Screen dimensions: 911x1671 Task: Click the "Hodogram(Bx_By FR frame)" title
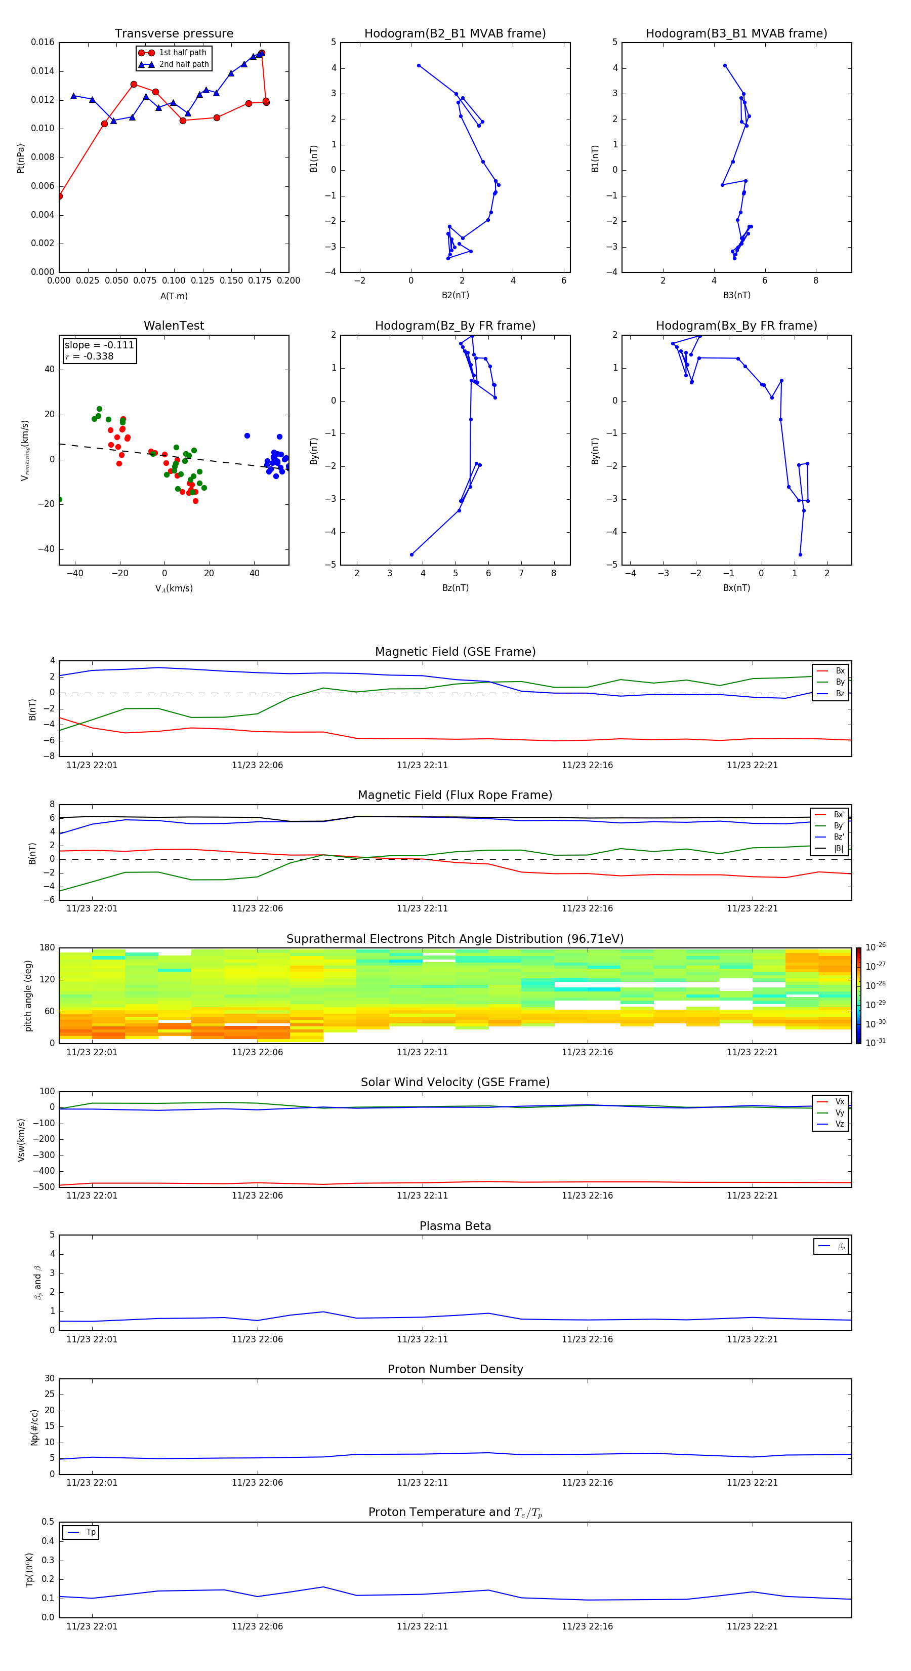pos(736,326)
